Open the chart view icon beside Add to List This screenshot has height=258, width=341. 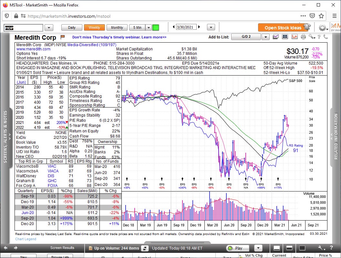[x=275, y=37]
